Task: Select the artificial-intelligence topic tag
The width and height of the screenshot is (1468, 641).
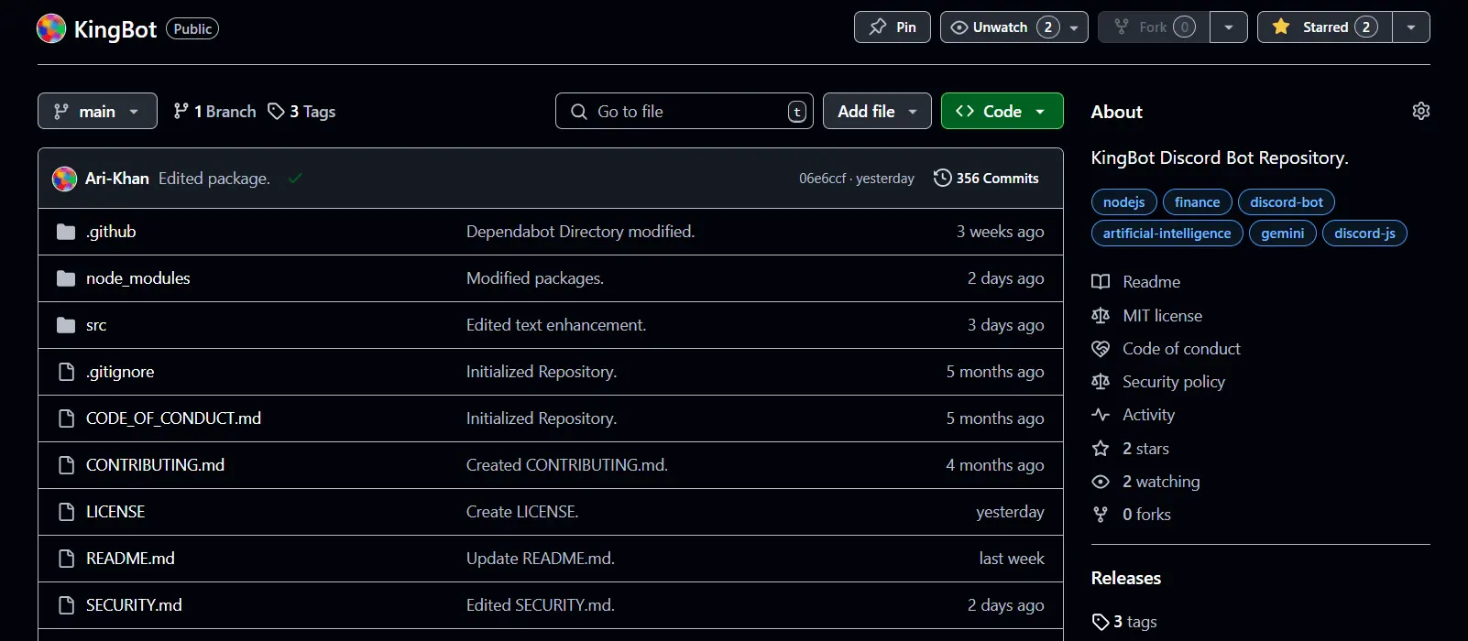Action: click(x=1167, y=234)
